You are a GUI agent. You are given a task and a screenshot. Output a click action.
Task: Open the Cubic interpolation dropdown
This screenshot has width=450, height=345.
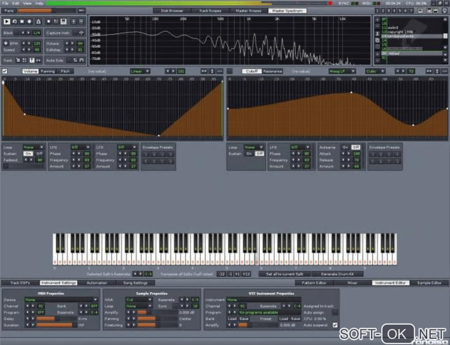[x=375, y=71]
